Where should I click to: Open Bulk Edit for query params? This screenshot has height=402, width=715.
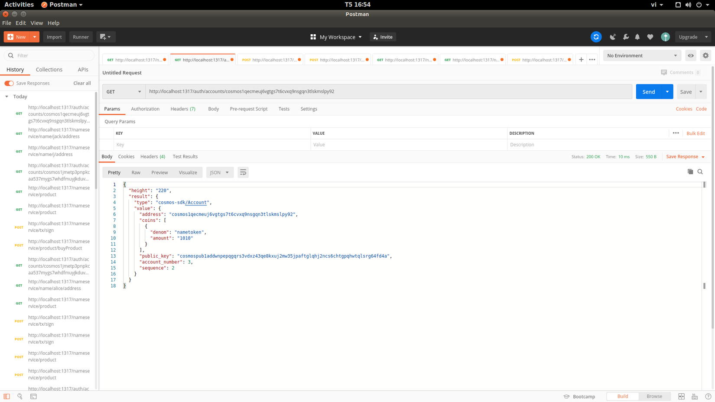pos(695,133)
